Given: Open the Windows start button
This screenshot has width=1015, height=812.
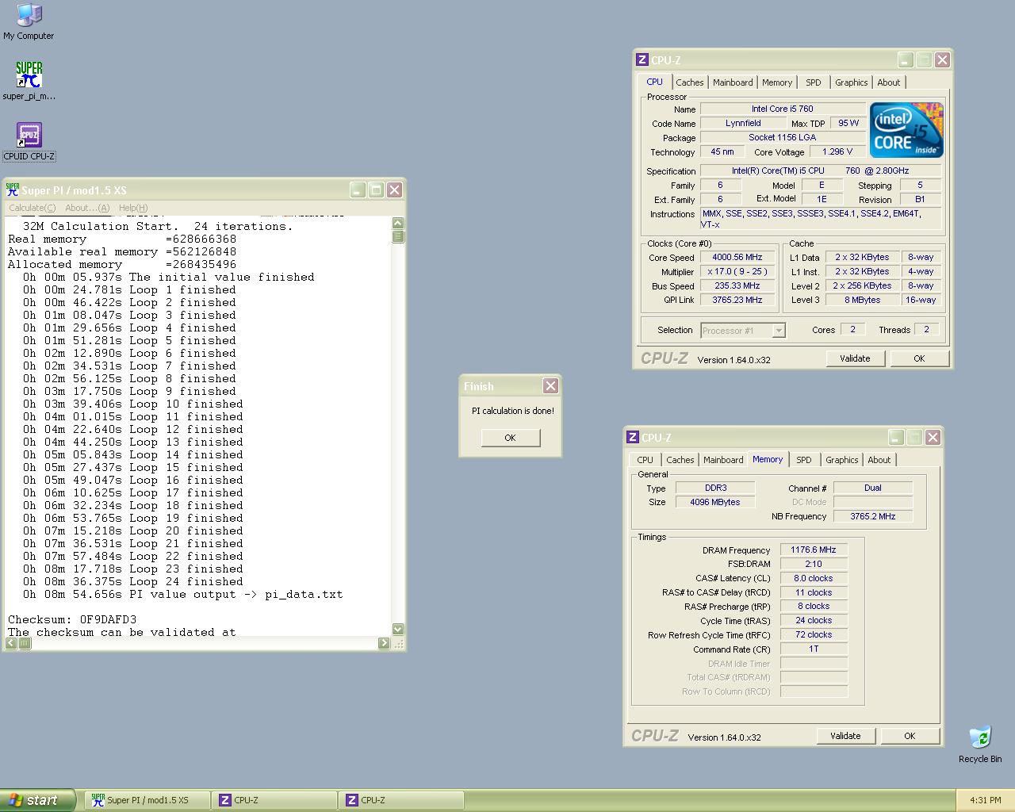Looking at the screenshot, I should (x=37, y=800).
